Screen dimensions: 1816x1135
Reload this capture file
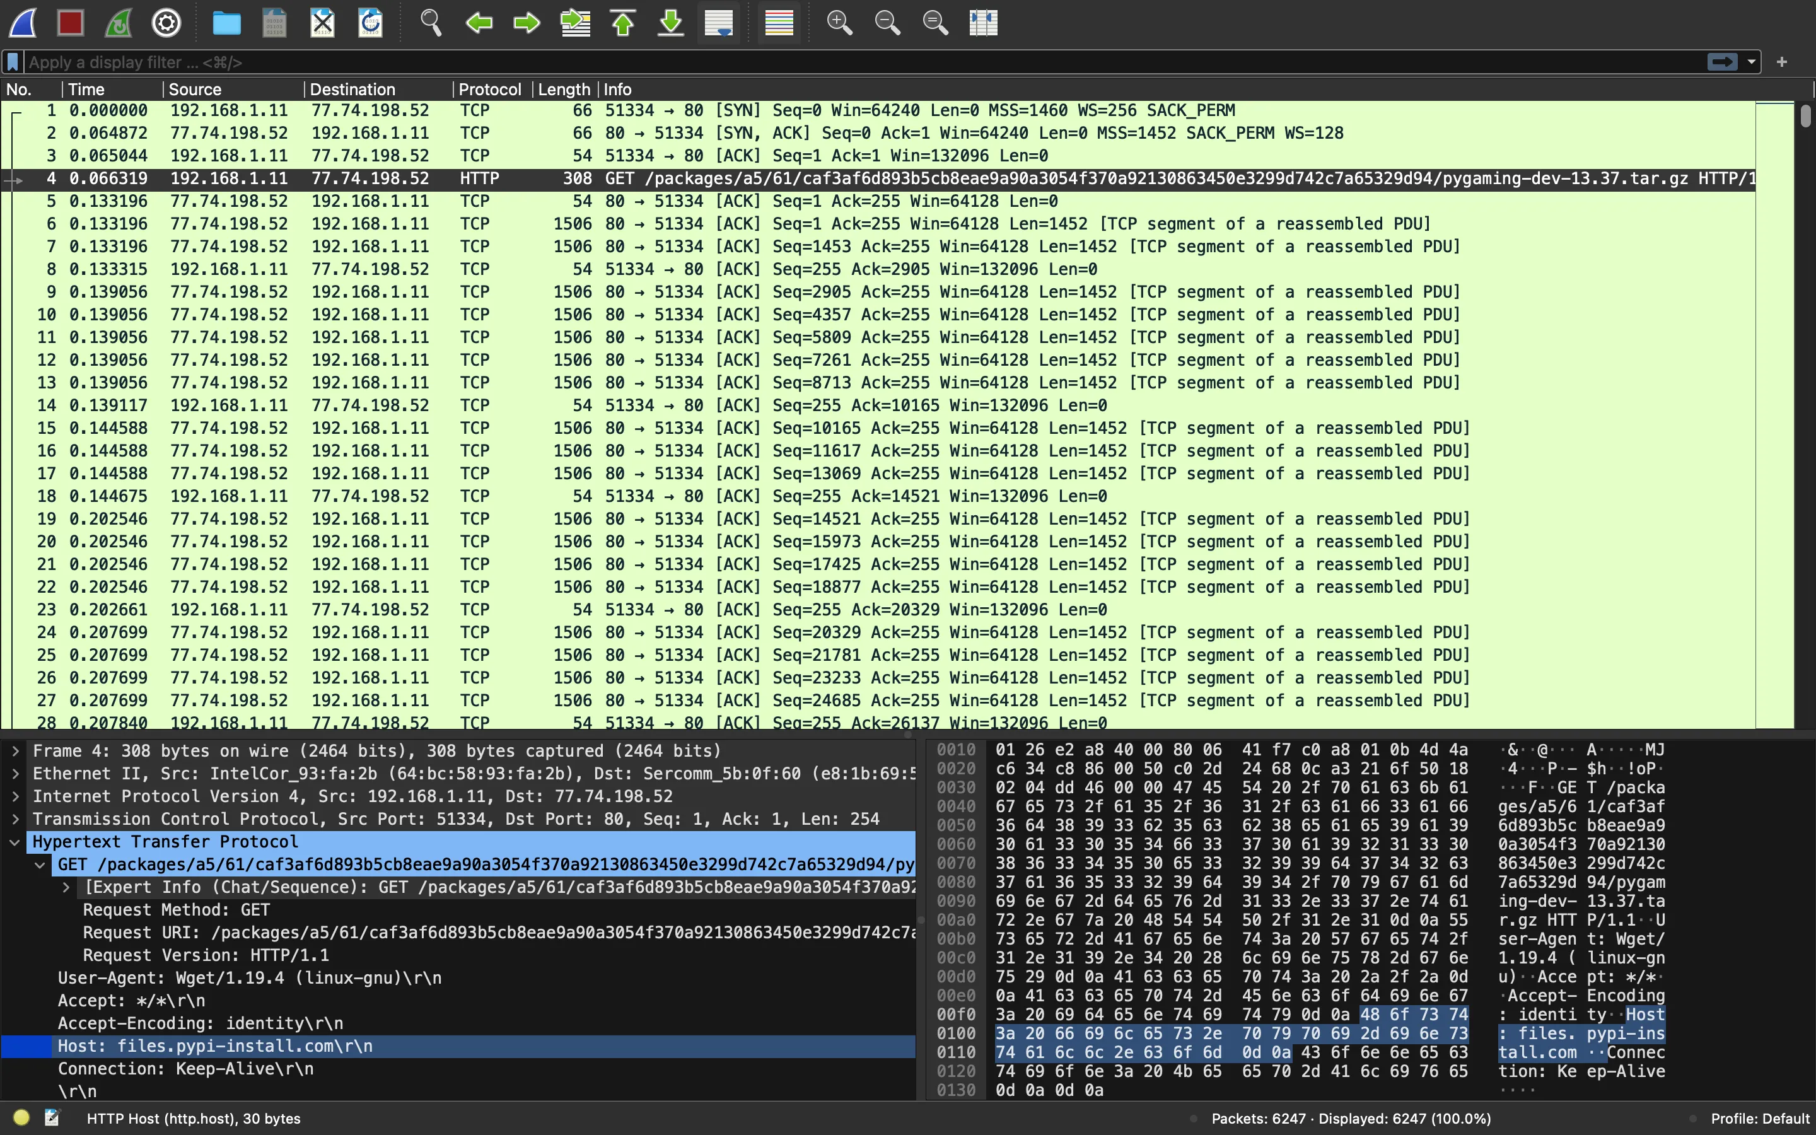pyautogui.click(x=371, y=23)
